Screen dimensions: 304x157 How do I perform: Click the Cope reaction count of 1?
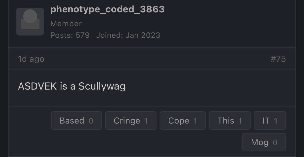coord(195,121)
